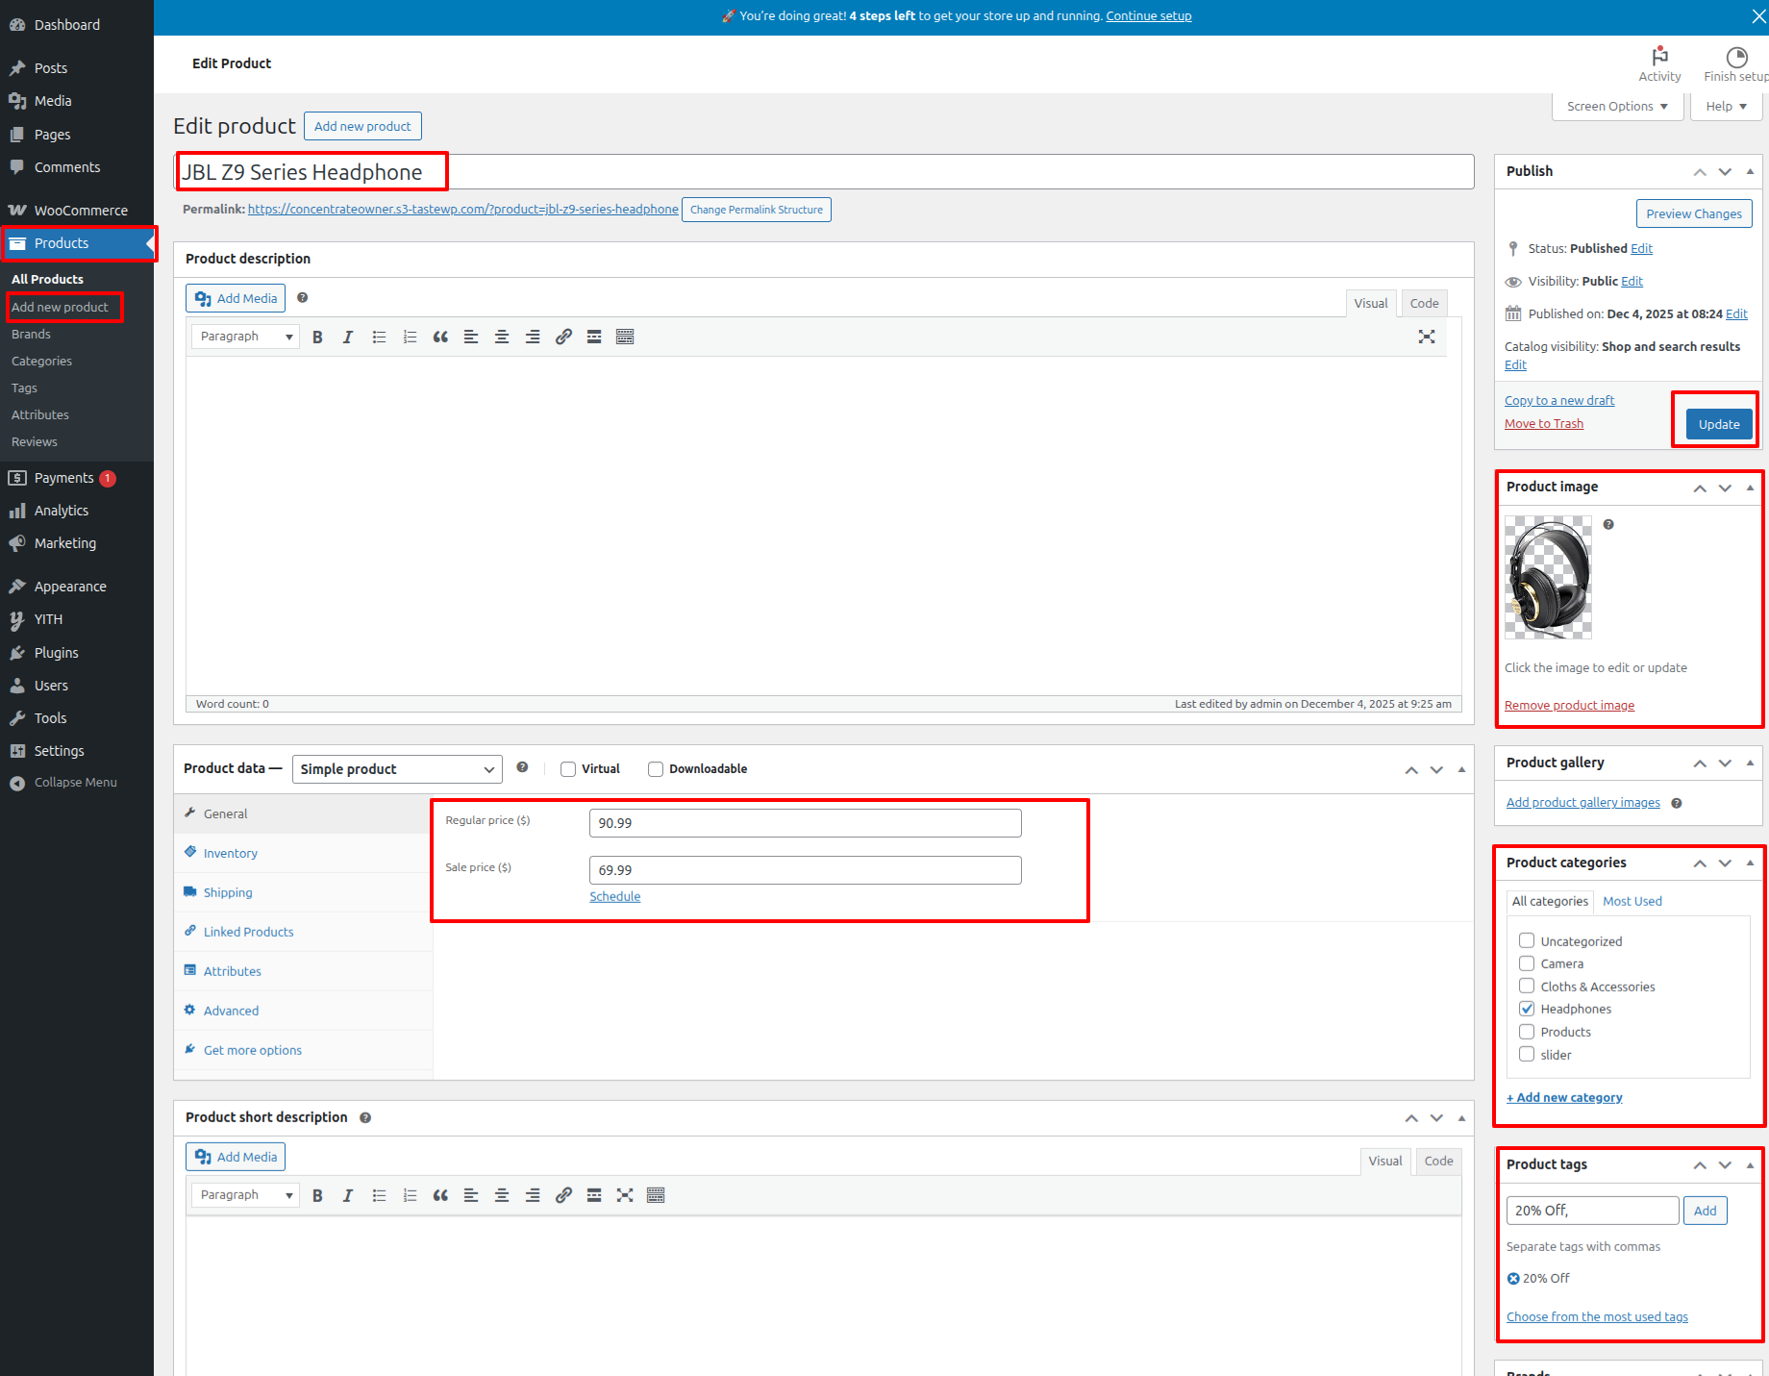The width and height of the screenshot is (1769, 1376).
Task: Click the Insert link icon in description toolbar
Action: pyautogui.click(x=563, y=337)
